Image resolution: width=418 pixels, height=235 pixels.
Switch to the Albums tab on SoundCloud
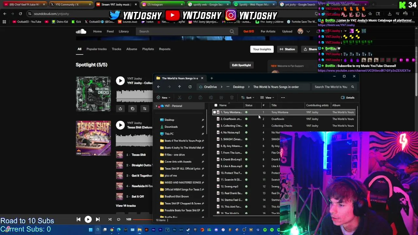(132, 49)
